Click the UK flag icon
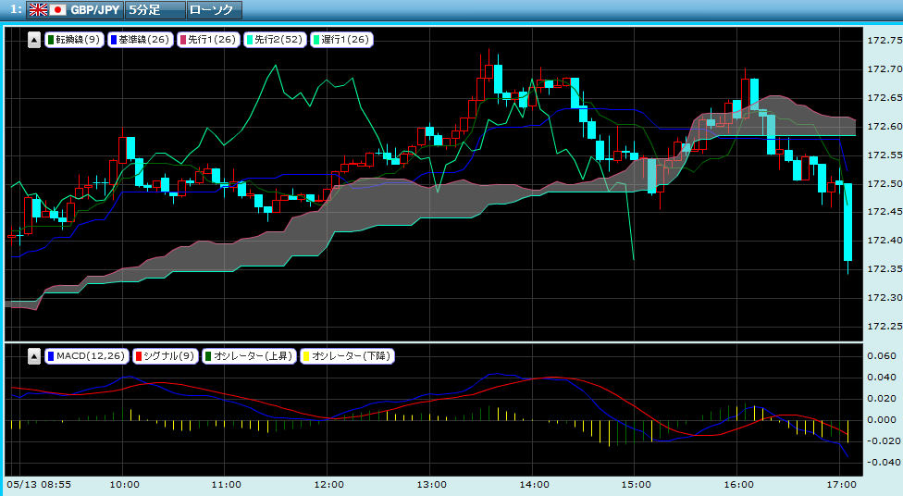The width and height of the screenshot is (903, 496). pos(38,10)
